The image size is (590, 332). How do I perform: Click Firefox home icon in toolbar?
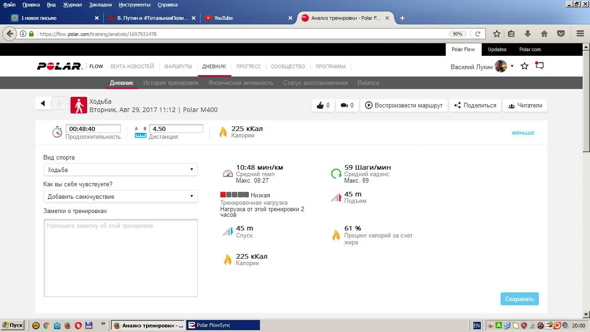tap(544, 34)
